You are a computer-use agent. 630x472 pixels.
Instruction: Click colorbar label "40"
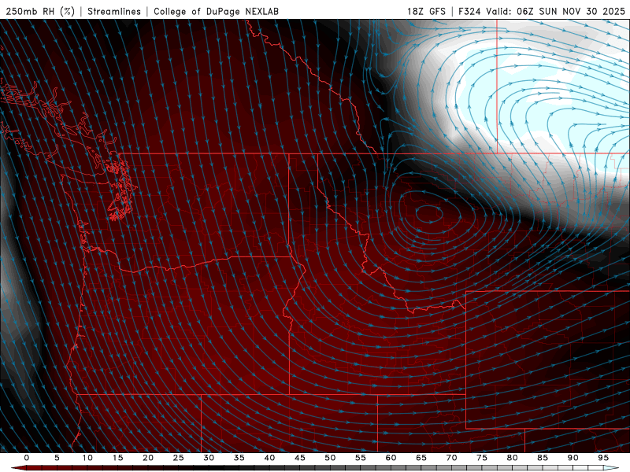[269, 458]
